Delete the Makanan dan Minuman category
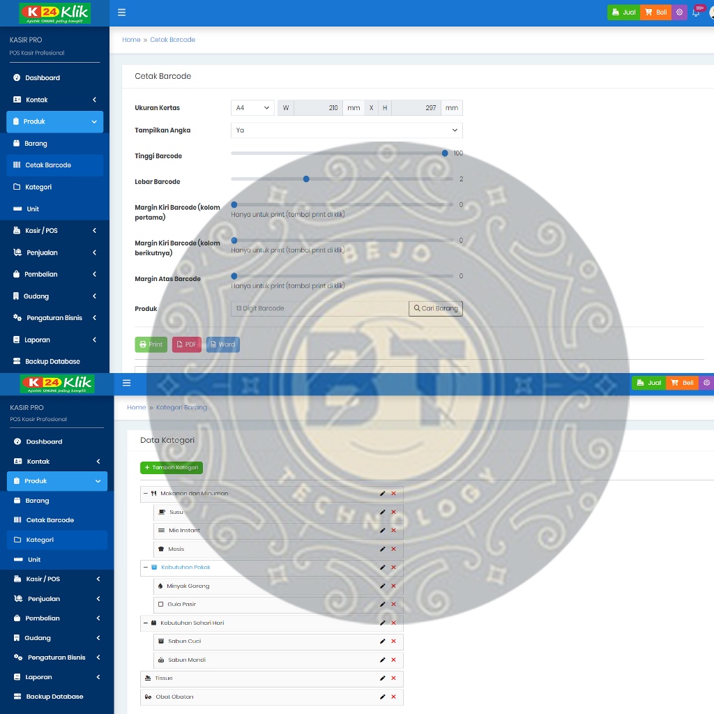The image size is (714, 714). coord(393,494)
